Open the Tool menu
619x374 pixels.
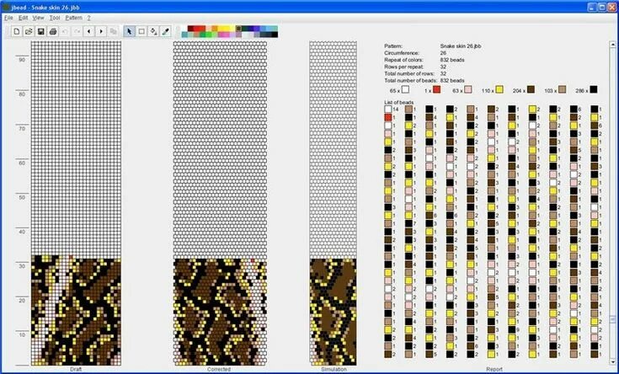point(55,18)
